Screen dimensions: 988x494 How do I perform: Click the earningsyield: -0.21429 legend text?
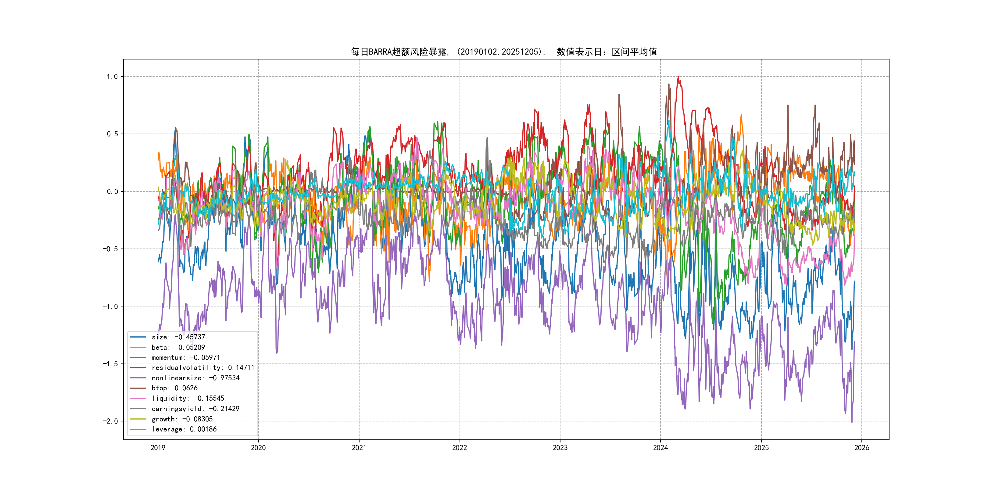tap(195, 409)
